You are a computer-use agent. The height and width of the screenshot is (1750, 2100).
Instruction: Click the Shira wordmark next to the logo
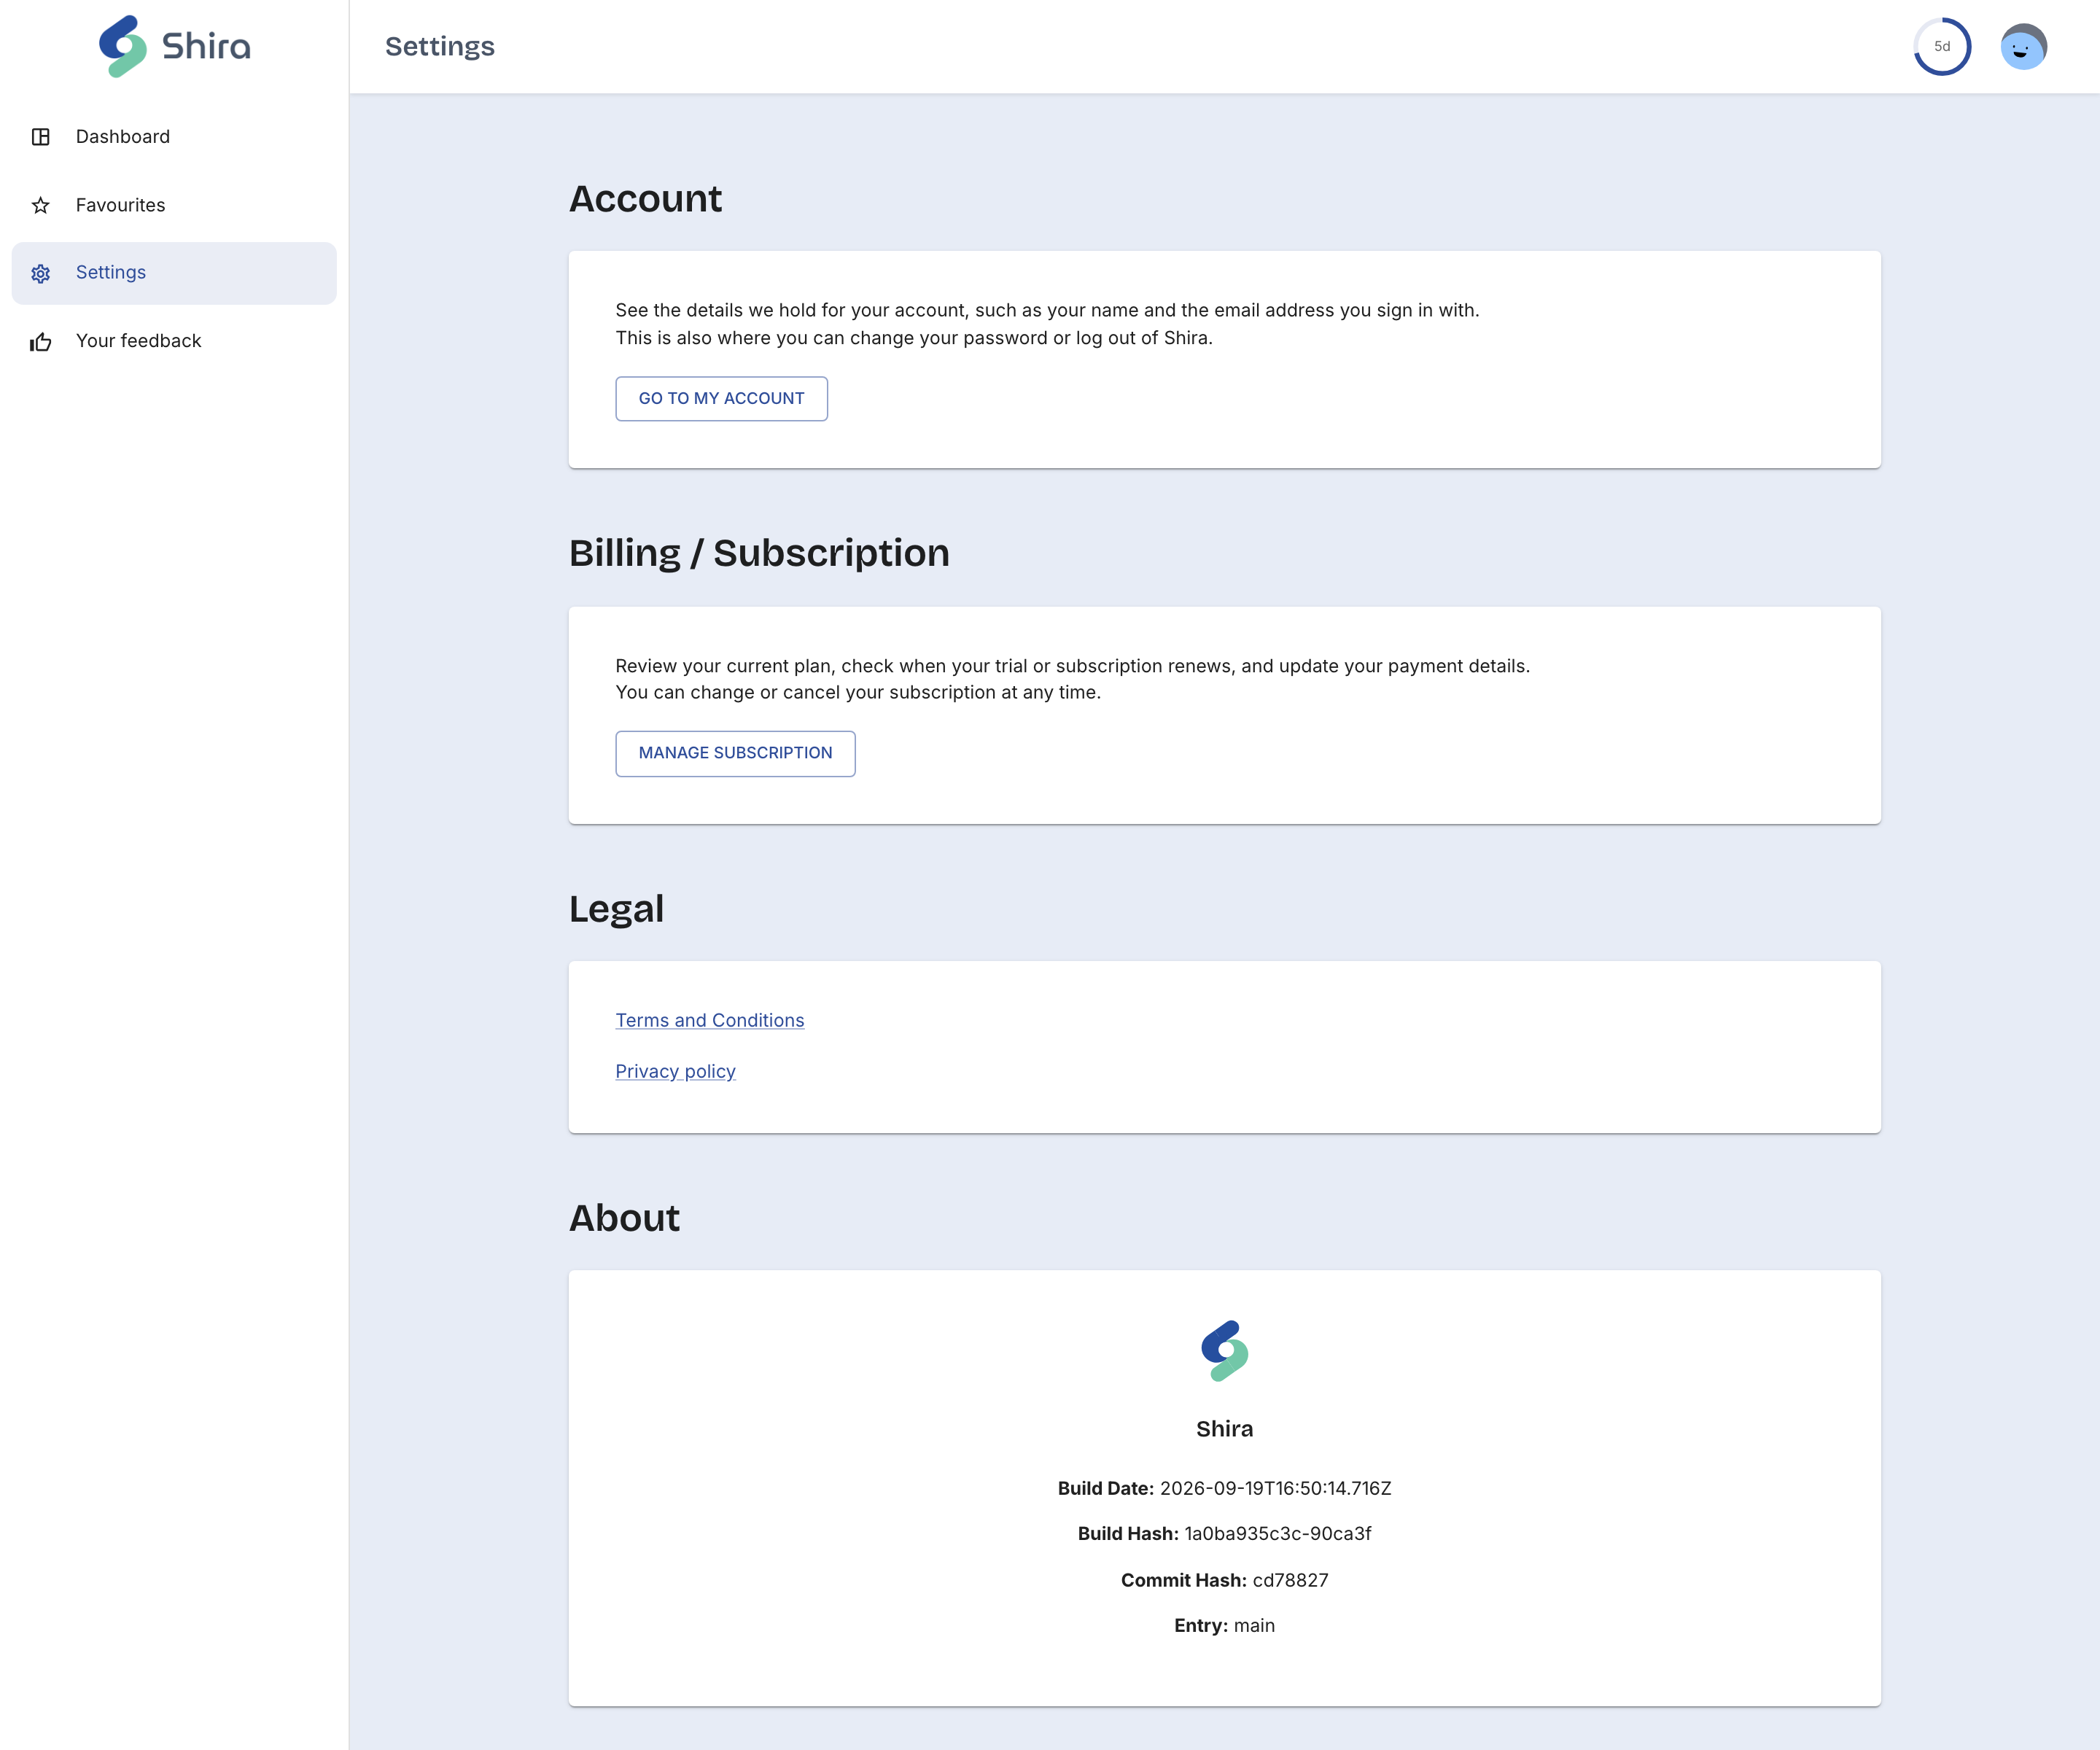(x=206, y=46)
